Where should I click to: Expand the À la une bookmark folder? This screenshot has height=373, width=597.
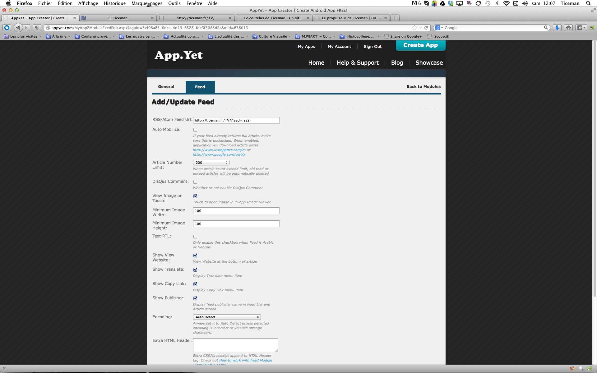(58, 36)
